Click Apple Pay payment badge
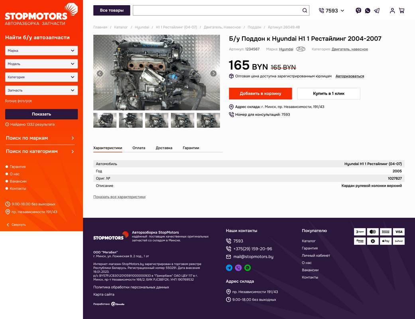The image size is (415, 319). pyautogui.click(x=385, y=241)
